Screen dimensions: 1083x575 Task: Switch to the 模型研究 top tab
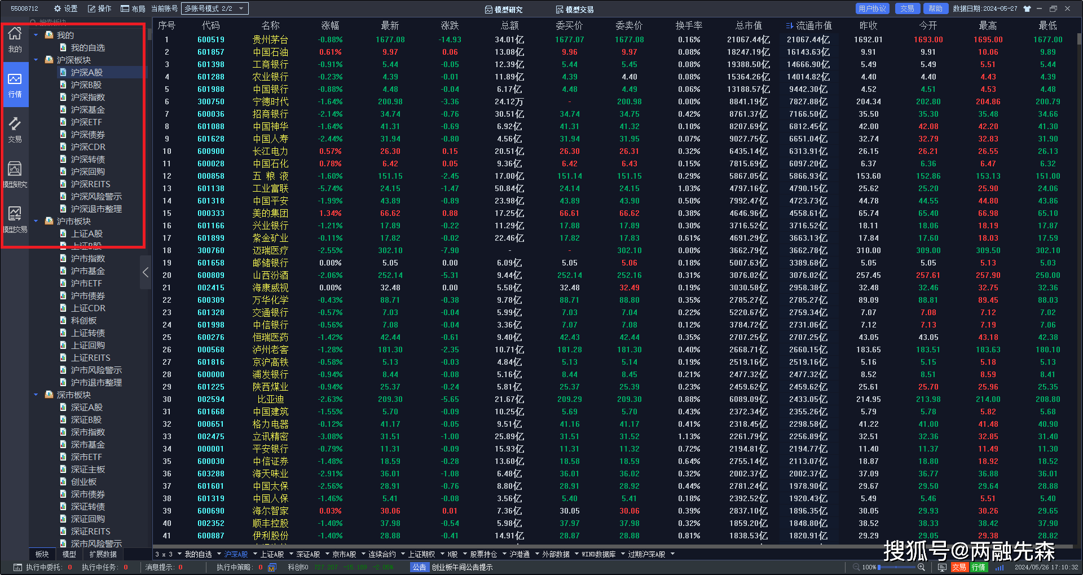(x=504, y=9)
